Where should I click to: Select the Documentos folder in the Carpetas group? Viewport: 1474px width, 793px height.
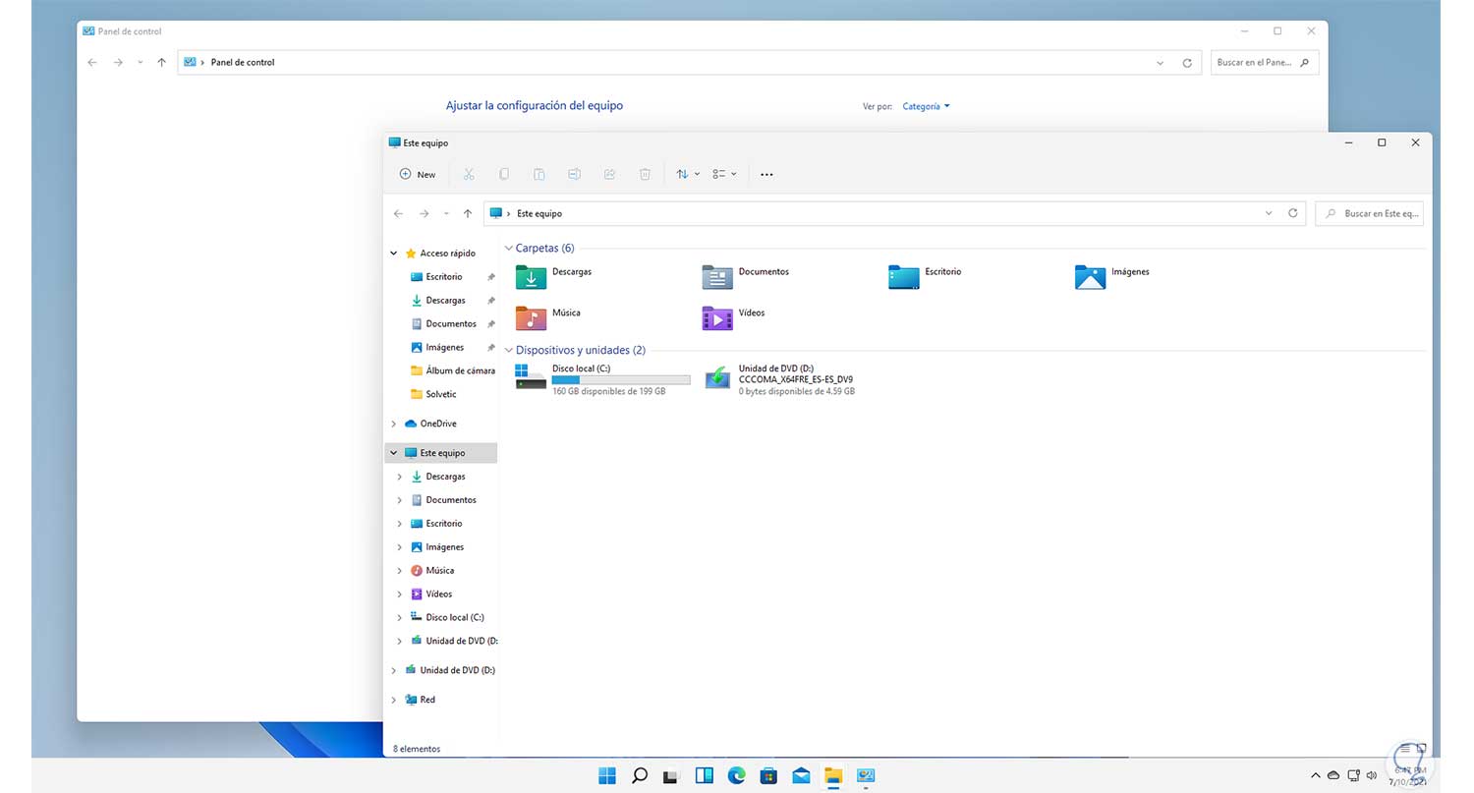[x=747, y=276]
